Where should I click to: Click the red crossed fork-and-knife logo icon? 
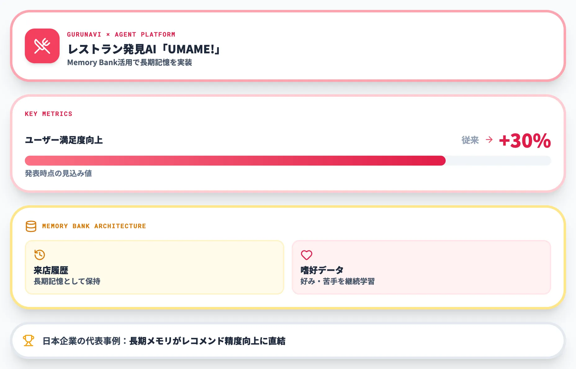pyautogui.click(x=42, y=46)
